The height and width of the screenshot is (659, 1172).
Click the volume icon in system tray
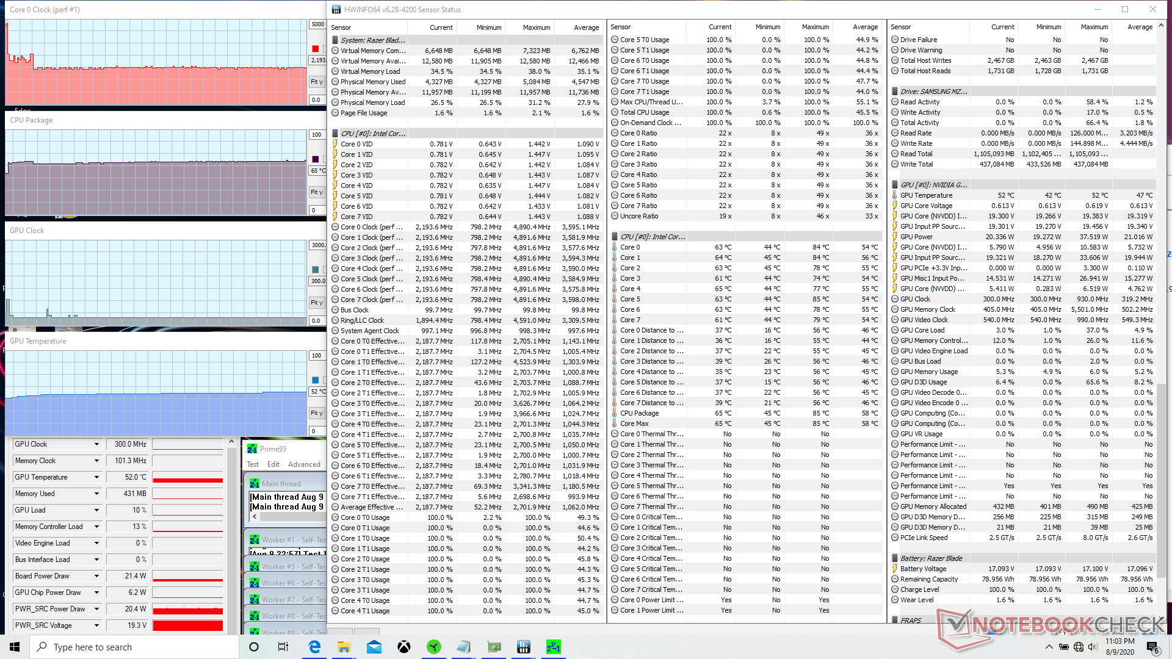coord(1093,647)
